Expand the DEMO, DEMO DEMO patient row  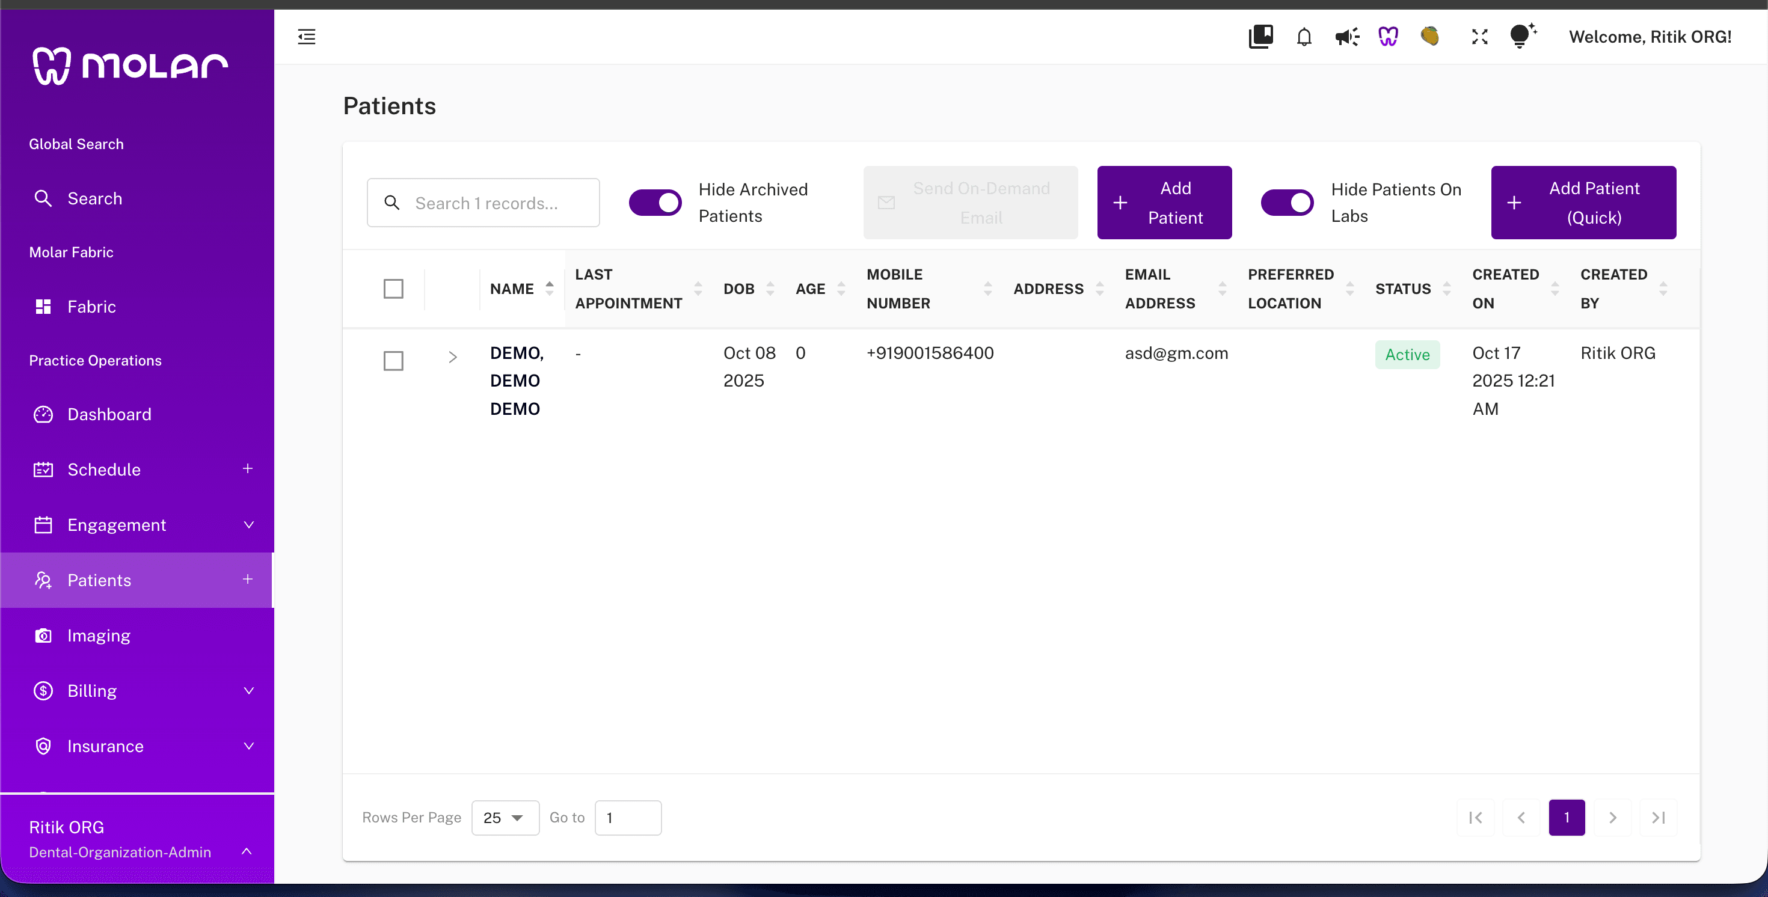(452, 357)
